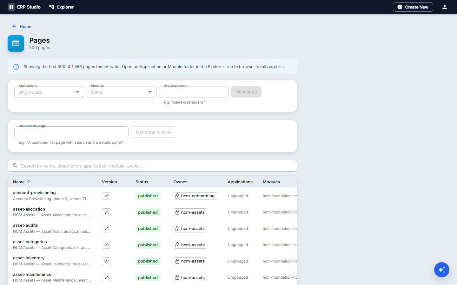Click the plus icon inside Create New
This screenshot has width=457, height=285.
pyautogui.click(x=400, y=7)
